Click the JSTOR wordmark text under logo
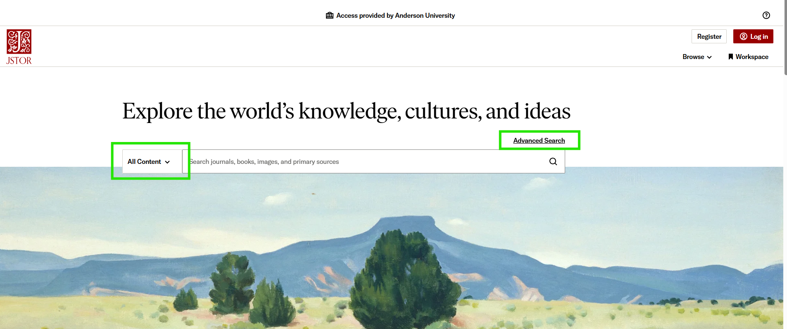The height and width of the screenshot is (329, 787). [19, 61]
